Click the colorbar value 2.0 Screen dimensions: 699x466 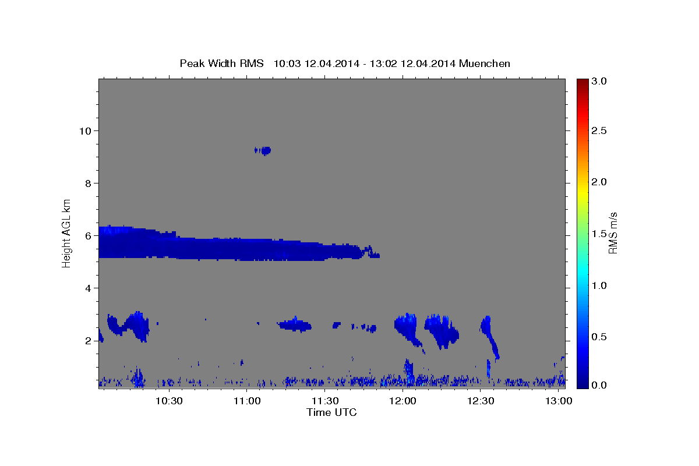(x=600, y=182)
